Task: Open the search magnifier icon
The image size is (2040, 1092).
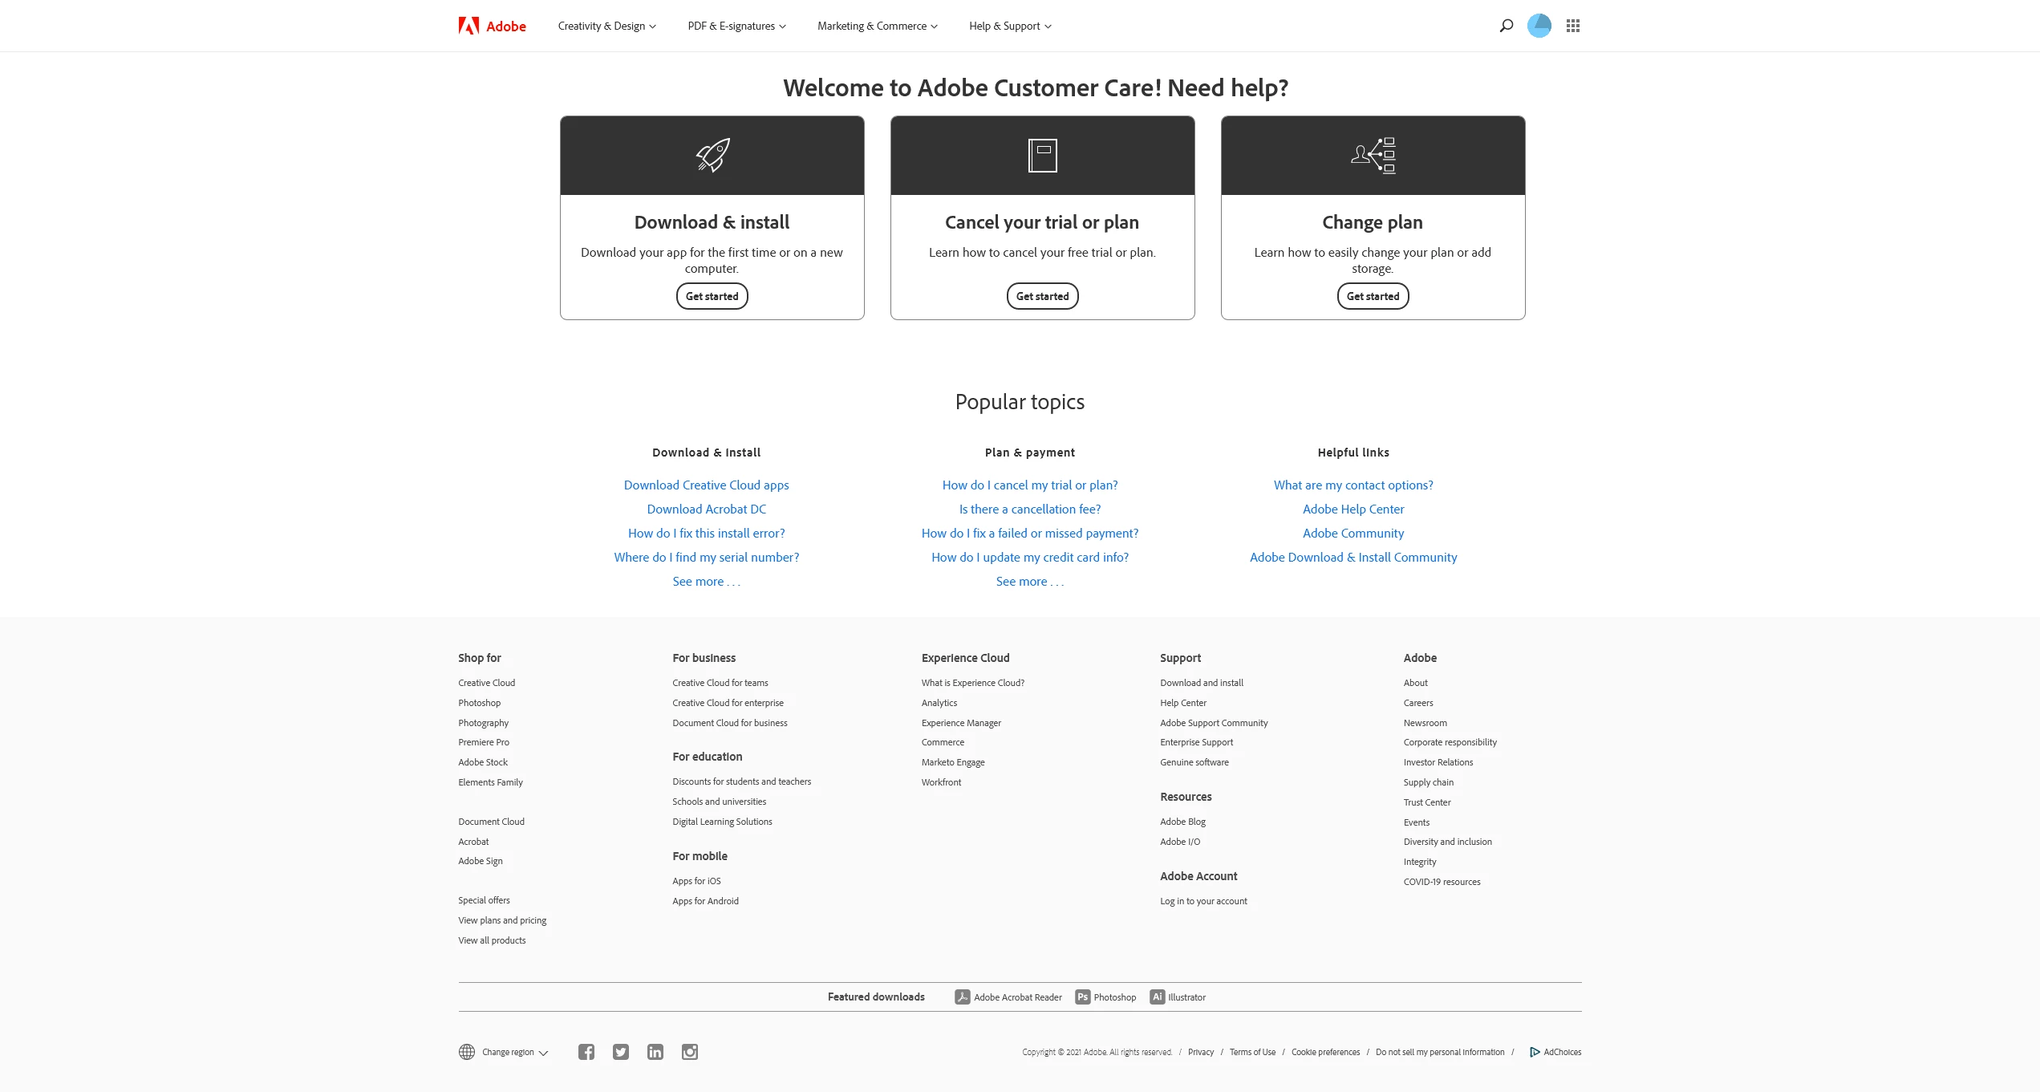Action: [1506, 26]
